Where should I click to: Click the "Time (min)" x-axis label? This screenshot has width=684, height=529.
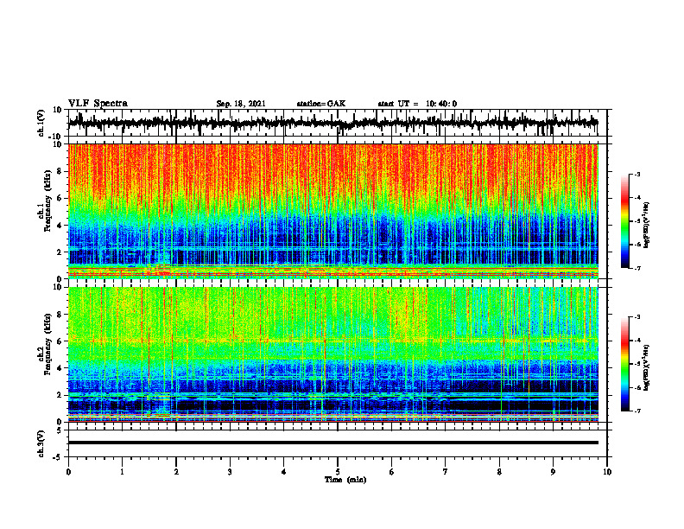345,480
